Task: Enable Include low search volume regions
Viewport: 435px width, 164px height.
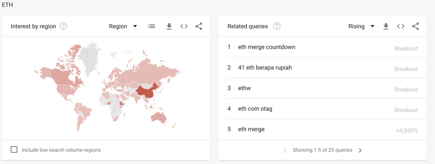Action: [x=14, y=150]
